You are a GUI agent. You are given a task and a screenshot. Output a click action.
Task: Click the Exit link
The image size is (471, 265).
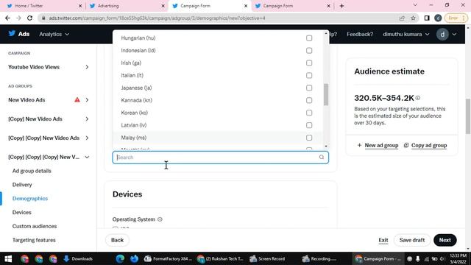click(x=383, y=240)
